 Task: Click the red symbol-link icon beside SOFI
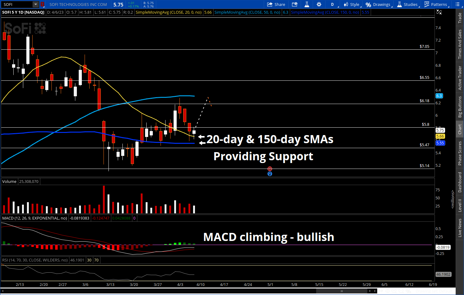tap(42, 4)
